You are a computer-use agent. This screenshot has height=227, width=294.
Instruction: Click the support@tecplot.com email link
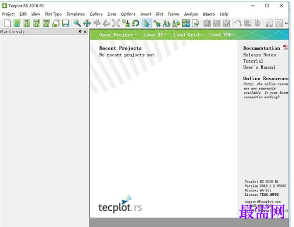pyautogui.click(x=263, y=202)
